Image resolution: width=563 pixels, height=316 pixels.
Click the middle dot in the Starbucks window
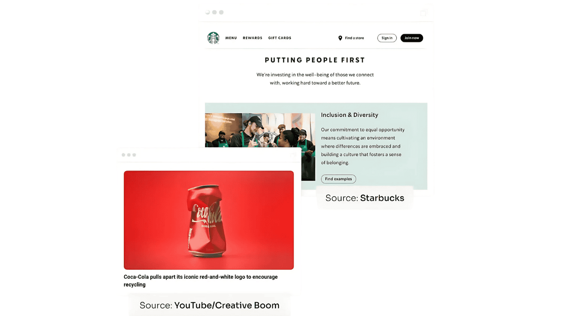pos(214,12)
